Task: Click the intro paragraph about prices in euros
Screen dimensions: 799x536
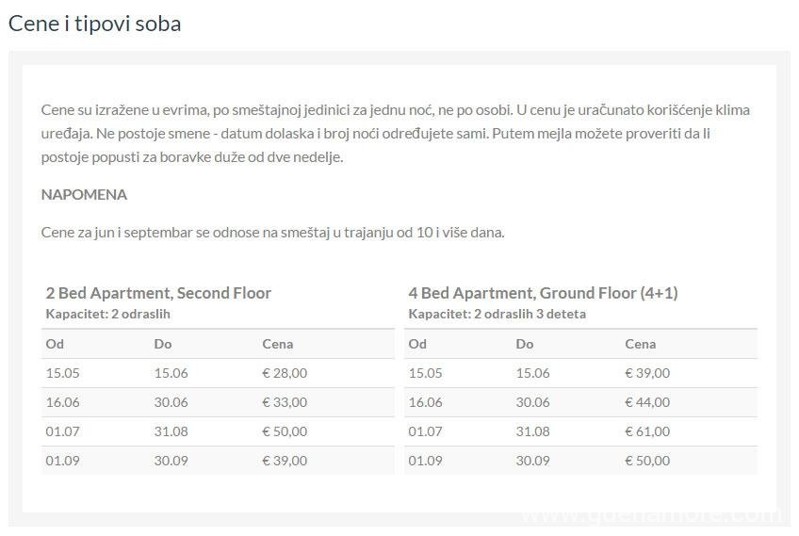Action: [396, 133]
